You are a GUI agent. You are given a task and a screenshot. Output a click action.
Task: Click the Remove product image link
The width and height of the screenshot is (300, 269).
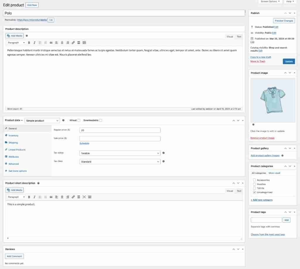(262, 138)
